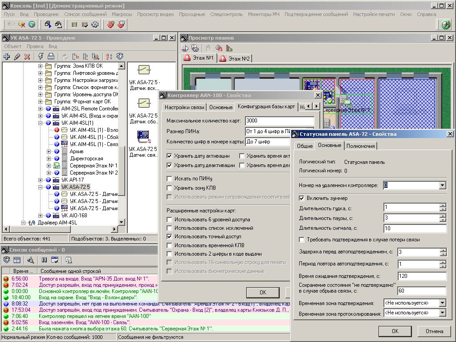Viewport: 456px width, 342px height.
Task: Click the bar chart icon in plan viewer
Action: (x=229, y=48)
